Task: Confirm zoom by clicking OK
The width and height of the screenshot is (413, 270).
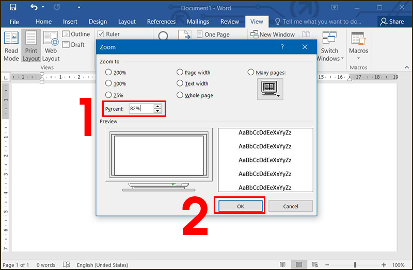Action: pos(241,206)
